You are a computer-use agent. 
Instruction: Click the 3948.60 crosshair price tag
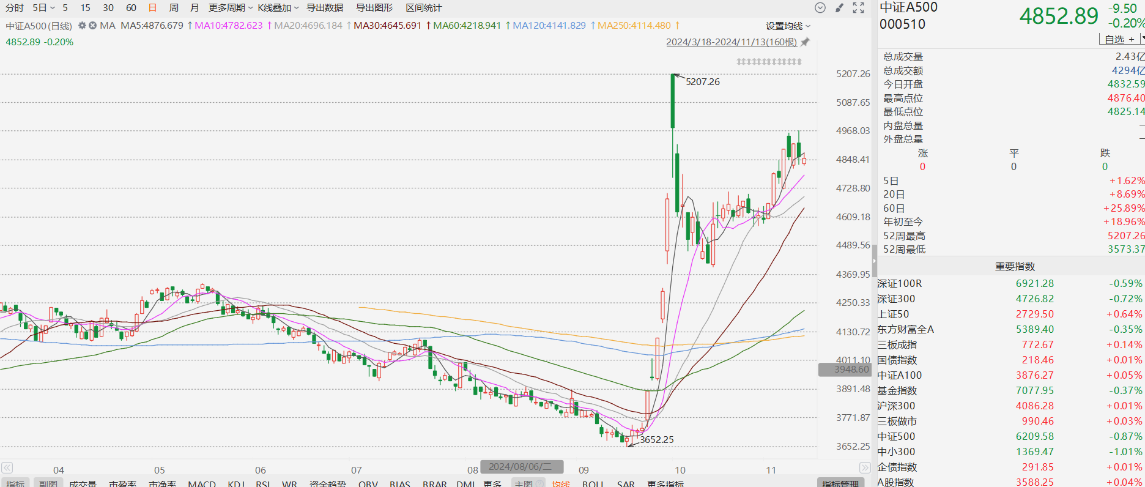pyautogui.click(x=844, y=370)
